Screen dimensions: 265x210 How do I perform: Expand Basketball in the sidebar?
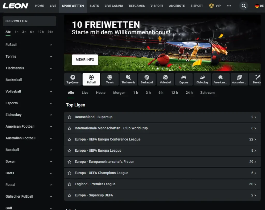pos(51,80)
